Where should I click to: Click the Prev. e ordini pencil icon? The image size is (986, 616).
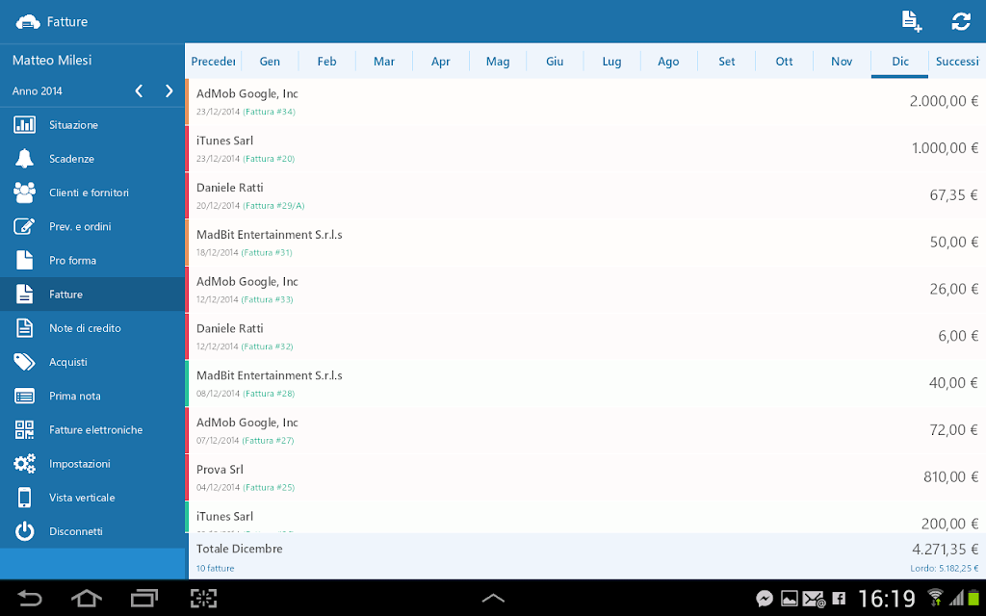click(x=24, y=226)
